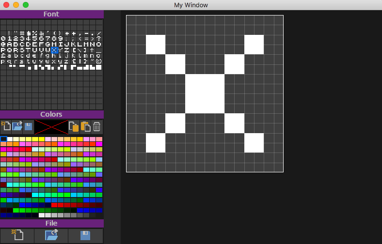This screenshot has width=382, height=244.
Task: Save file with File section floppy icon
Action: 85,236
